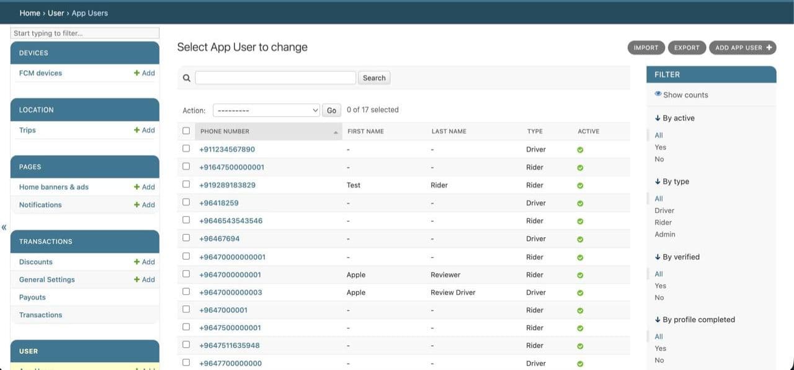The height and width of the screenshot is (370, 794).
Task: Check the row for +9646543543546
Action: click(186, 220)
